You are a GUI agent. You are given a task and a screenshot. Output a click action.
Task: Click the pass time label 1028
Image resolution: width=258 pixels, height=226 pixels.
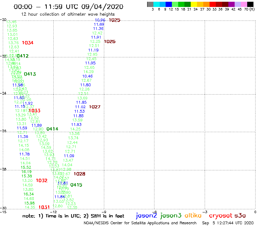click(79, 174)
